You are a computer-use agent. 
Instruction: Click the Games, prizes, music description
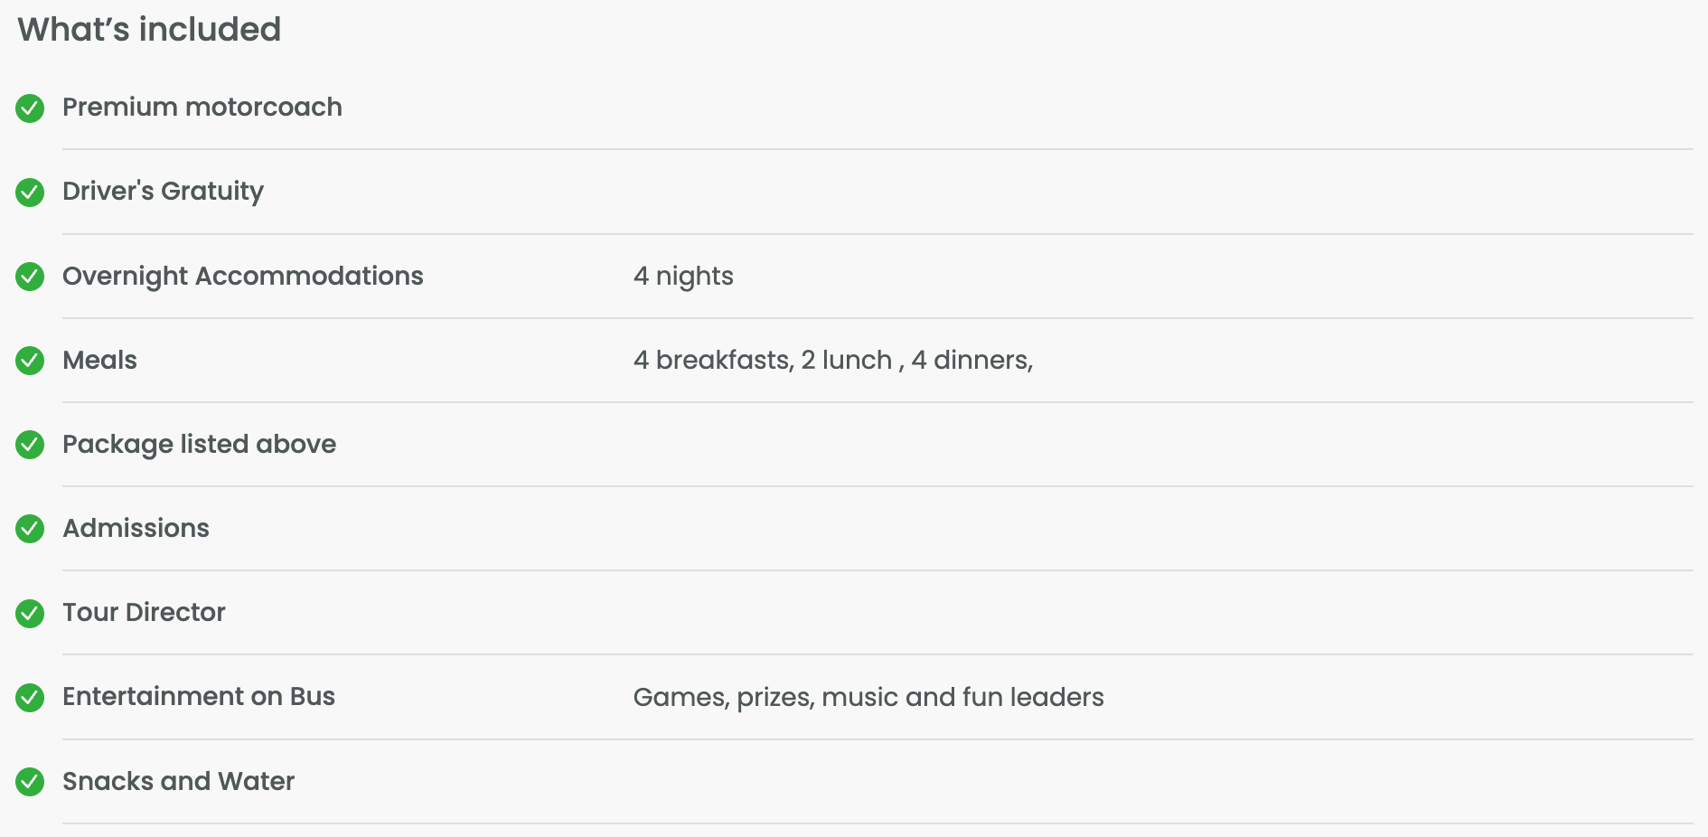coord(868,697)
